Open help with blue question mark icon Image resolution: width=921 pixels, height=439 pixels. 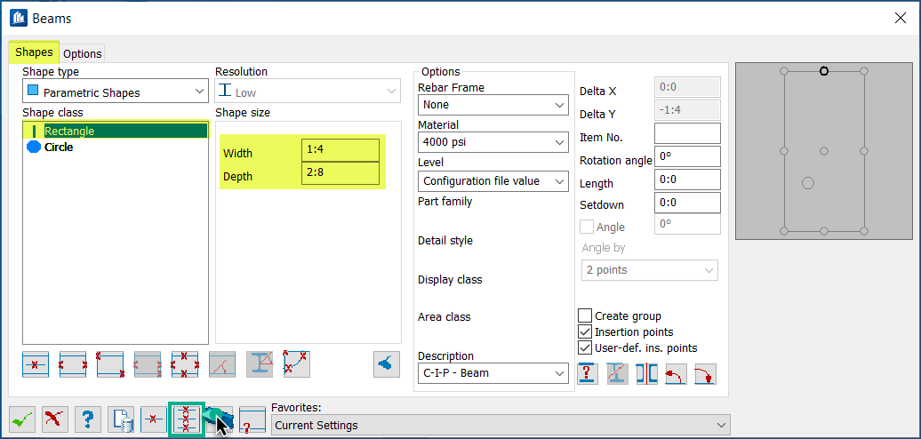[87, 419]
